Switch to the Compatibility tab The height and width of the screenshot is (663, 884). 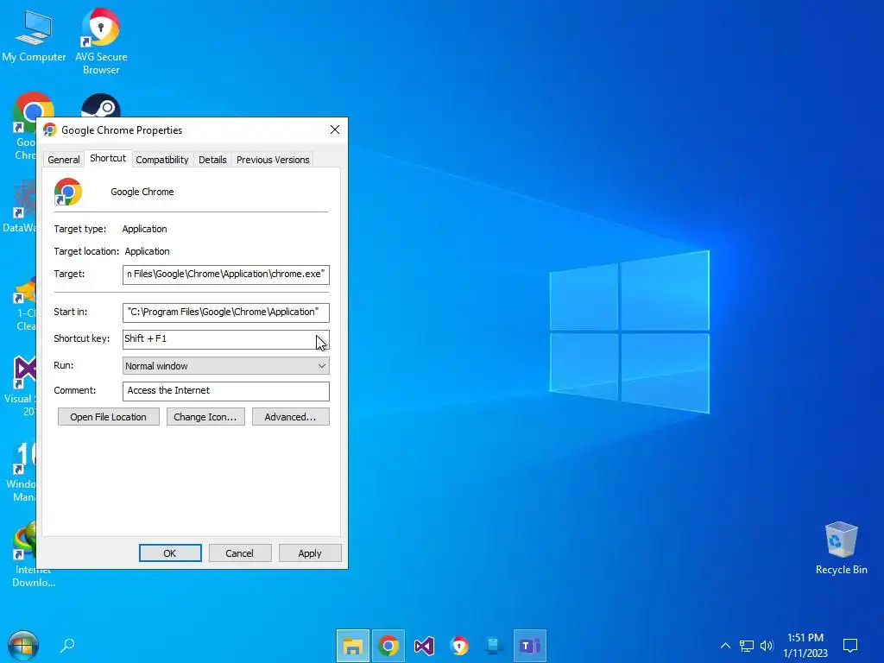[x=162, y=160]
